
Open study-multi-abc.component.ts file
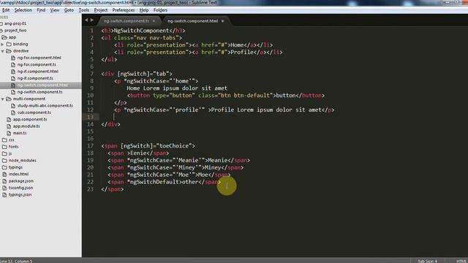click(45, 105)
